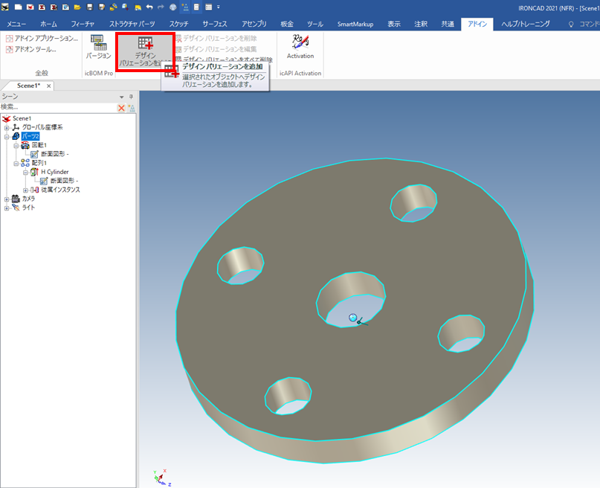The width and height of the screenshot is (600, 488).
Task: Open the シーン panel dropdown arrow
Action: (x=122, y=97)
